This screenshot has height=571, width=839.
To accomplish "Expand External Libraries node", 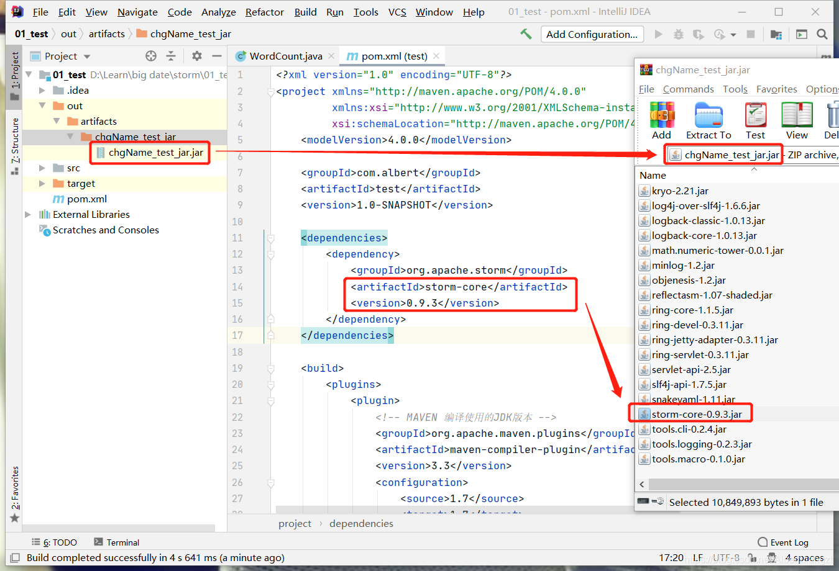I will [28, 214].
